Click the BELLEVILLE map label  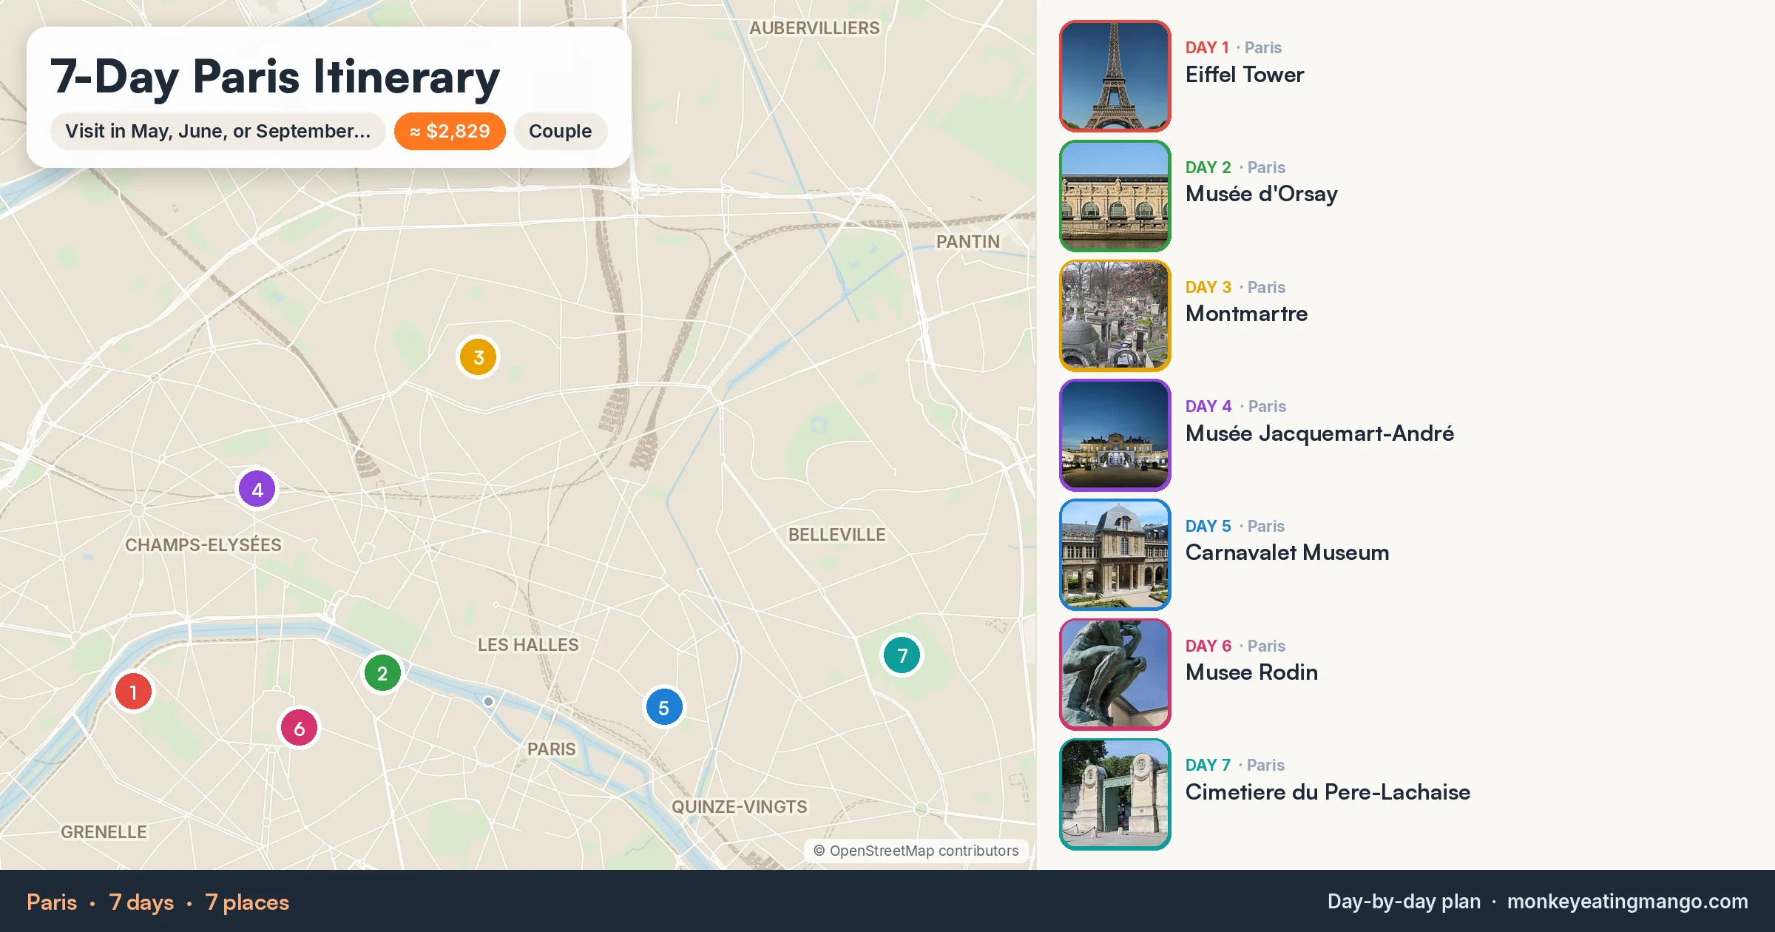click(836, 535)
